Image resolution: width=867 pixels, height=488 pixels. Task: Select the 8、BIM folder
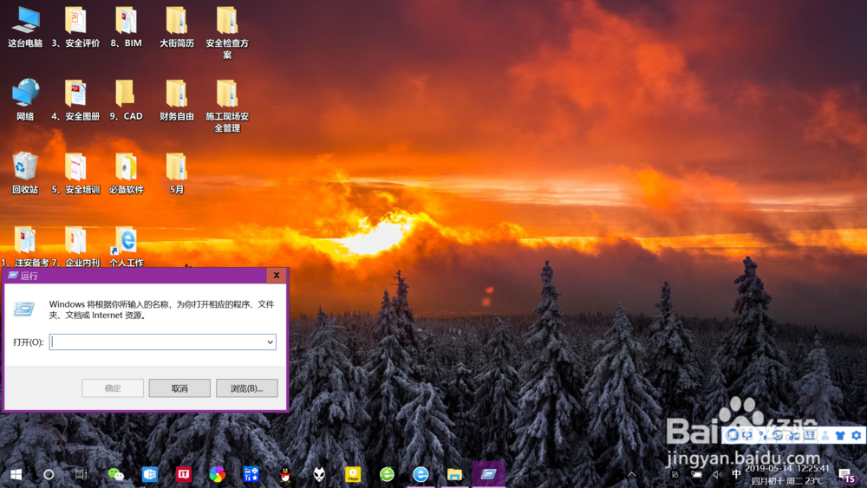(126, 27)
